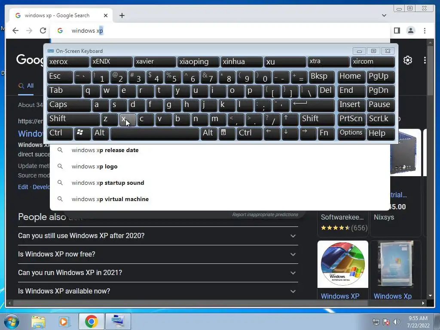440x330 pixels.
Task: Click the Chrome profile avatar icon
Action: [410, 31]
